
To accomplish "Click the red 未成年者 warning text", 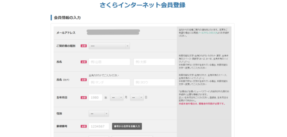I will 202,104.
